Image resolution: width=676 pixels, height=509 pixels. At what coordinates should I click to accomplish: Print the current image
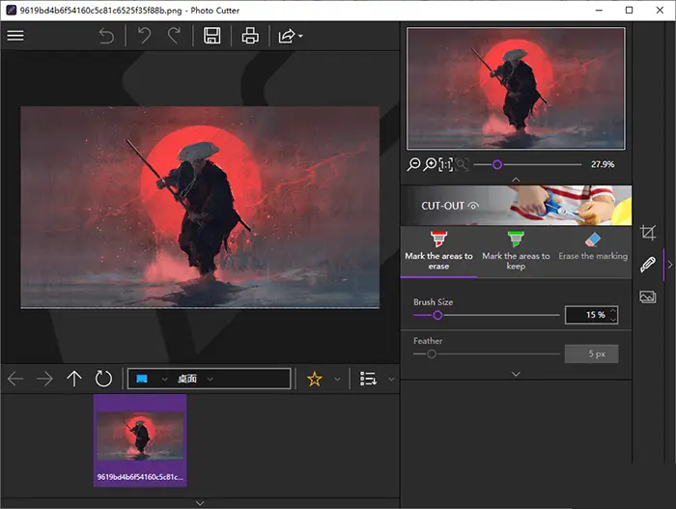250,36
